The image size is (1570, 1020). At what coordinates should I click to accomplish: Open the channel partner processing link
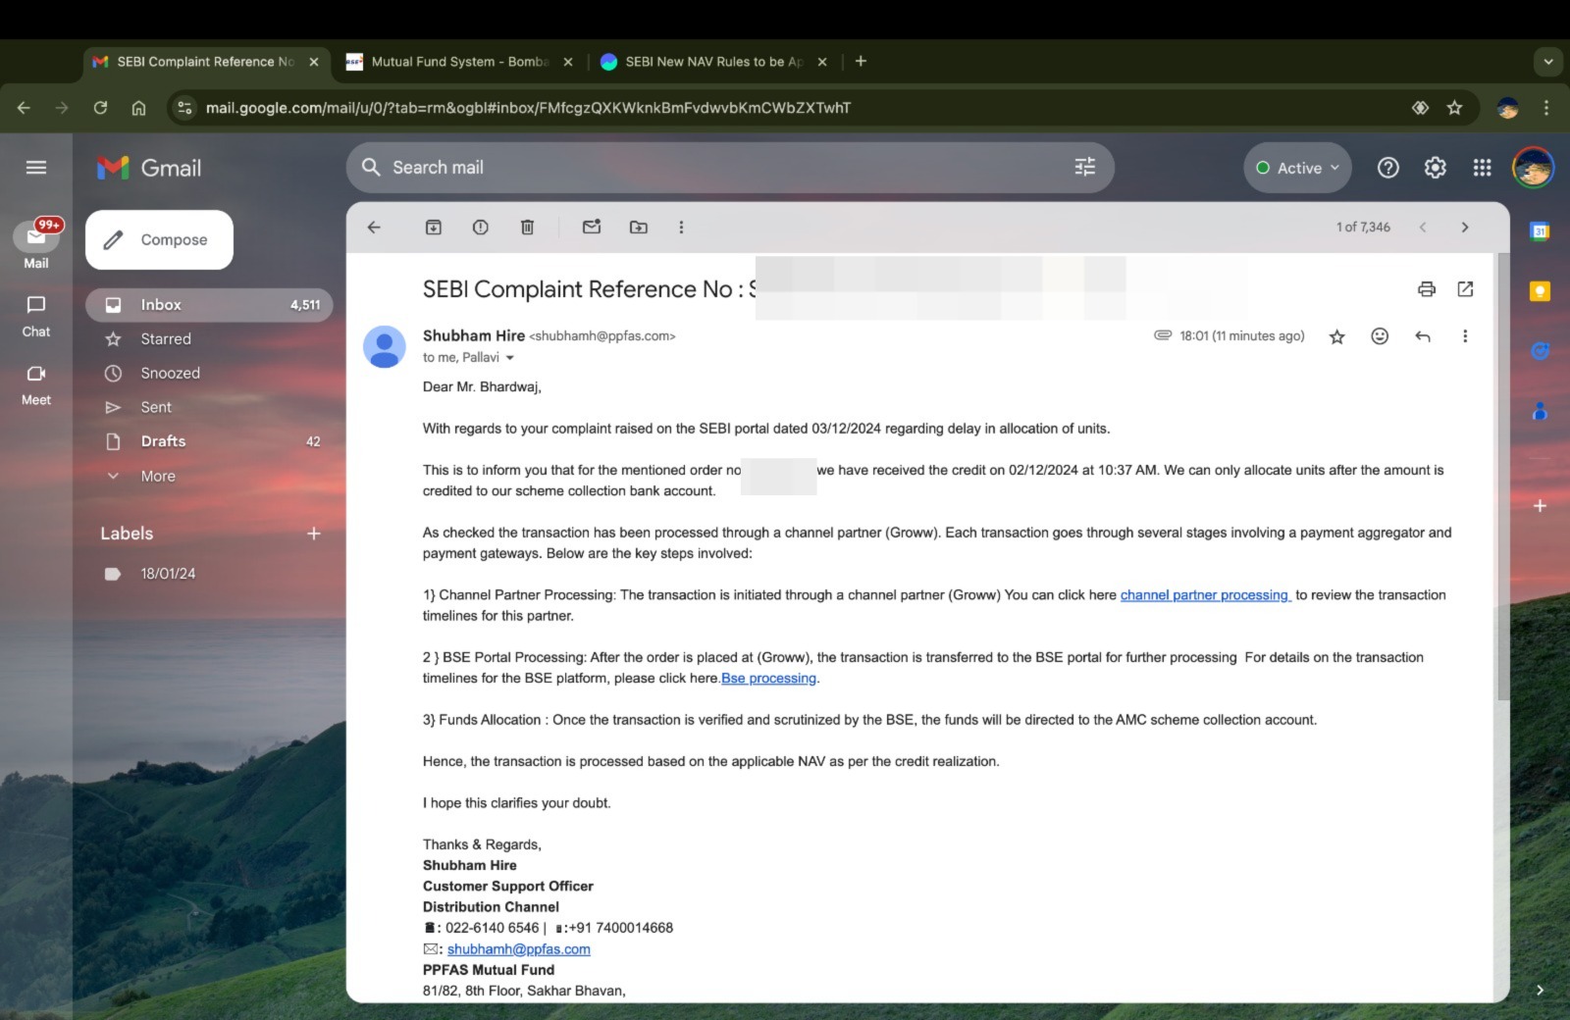(x=1205, y=595)
